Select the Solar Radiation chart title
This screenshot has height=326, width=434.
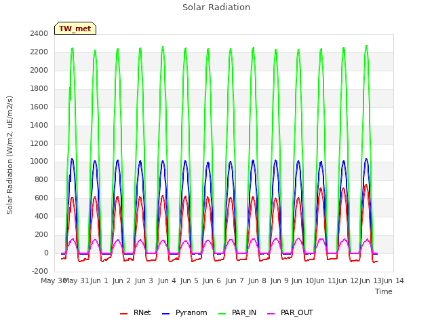point(216,7)
